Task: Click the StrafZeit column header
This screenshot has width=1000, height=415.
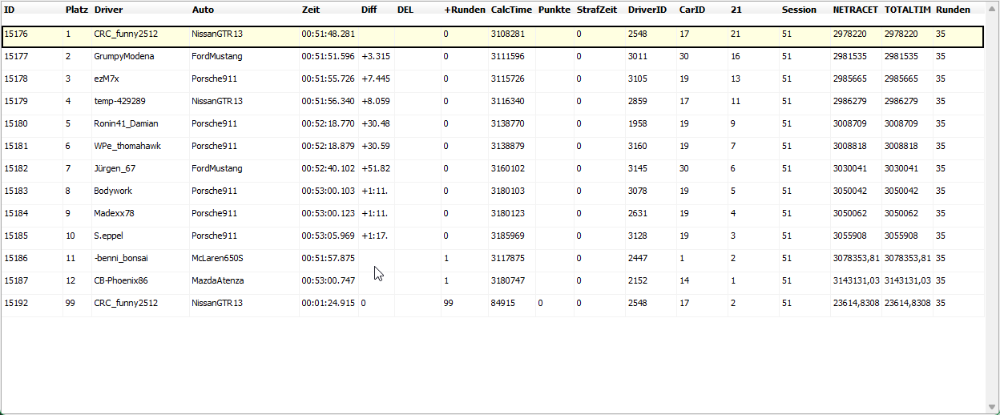Action: (597, 10)
